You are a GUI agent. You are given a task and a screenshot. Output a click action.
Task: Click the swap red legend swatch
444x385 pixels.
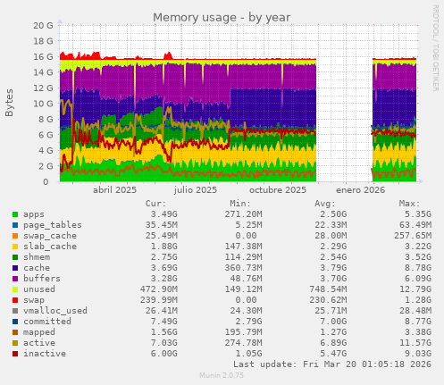(15, 300)
